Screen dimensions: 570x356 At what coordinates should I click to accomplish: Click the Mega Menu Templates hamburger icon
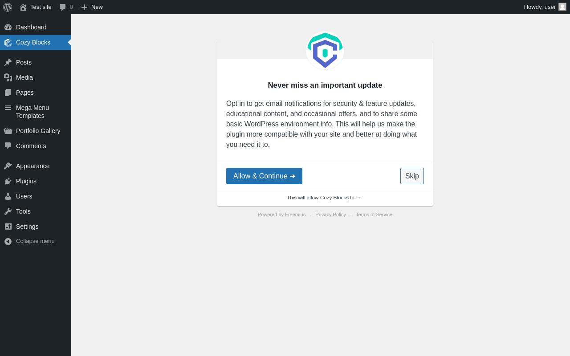click(x=8, y=108)
